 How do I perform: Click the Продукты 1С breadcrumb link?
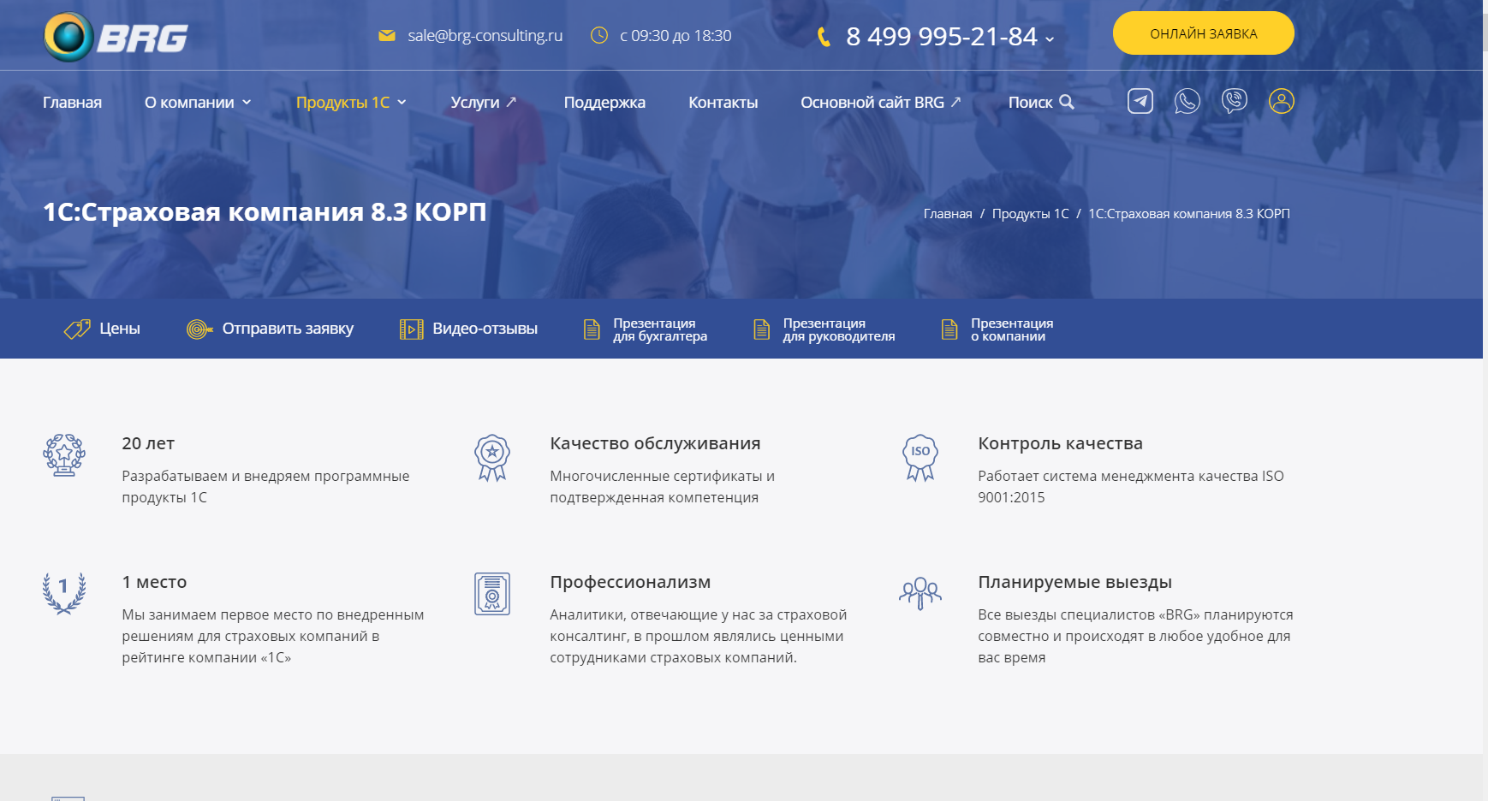point(1030,213)
